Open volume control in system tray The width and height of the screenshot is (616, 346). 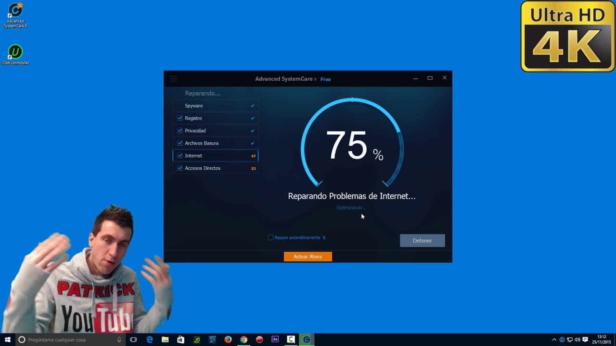point(577,340)
